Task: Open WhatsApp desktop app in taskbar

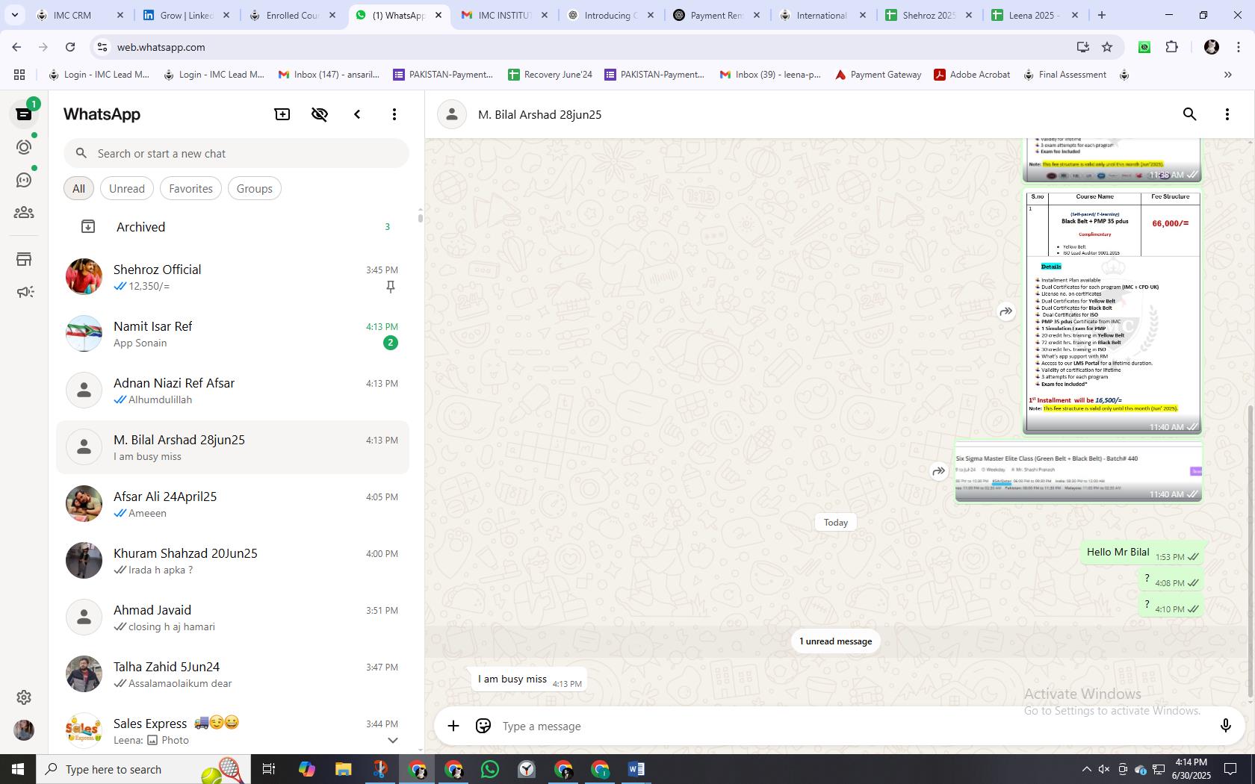Action: [x=490, y=769]
